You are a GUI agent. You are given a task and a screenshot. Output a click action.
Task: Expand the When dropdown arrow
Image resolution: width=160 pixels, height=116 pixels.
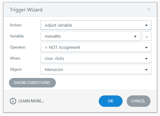point(146,59)
